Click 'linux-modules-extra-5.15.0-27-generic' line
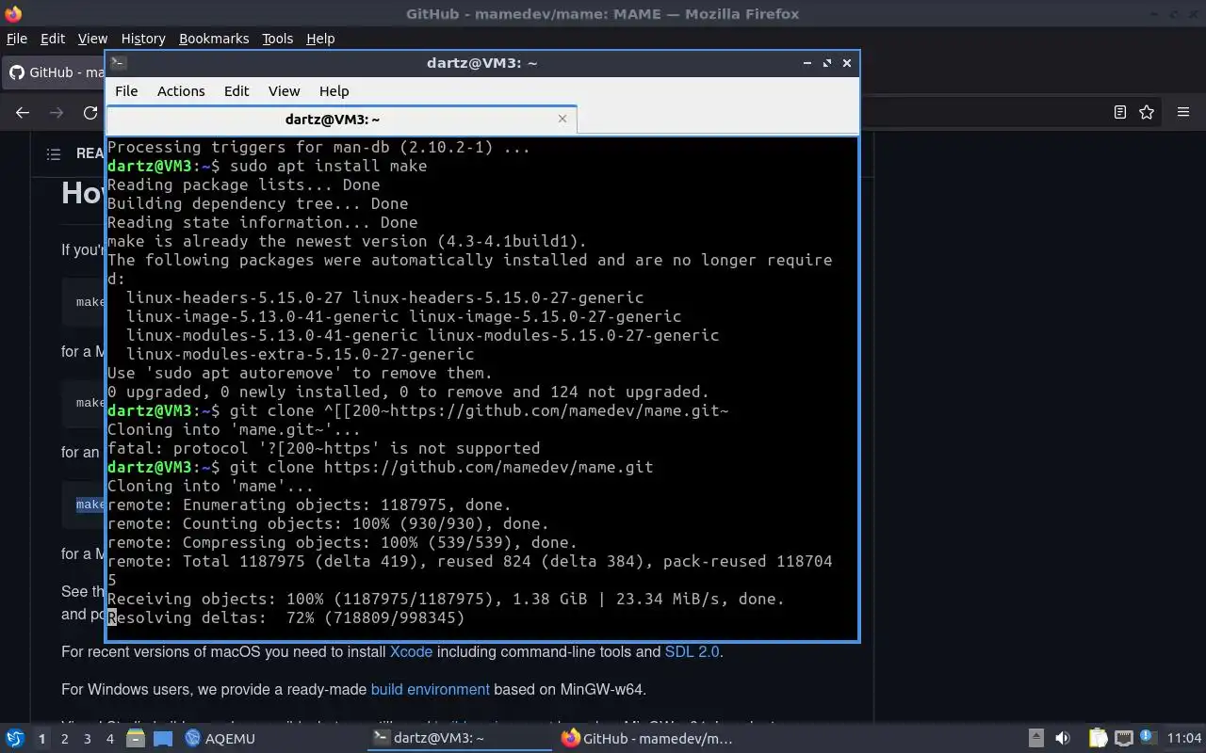1206x753 pixels. pyautogui.click(x=300, y=354)
